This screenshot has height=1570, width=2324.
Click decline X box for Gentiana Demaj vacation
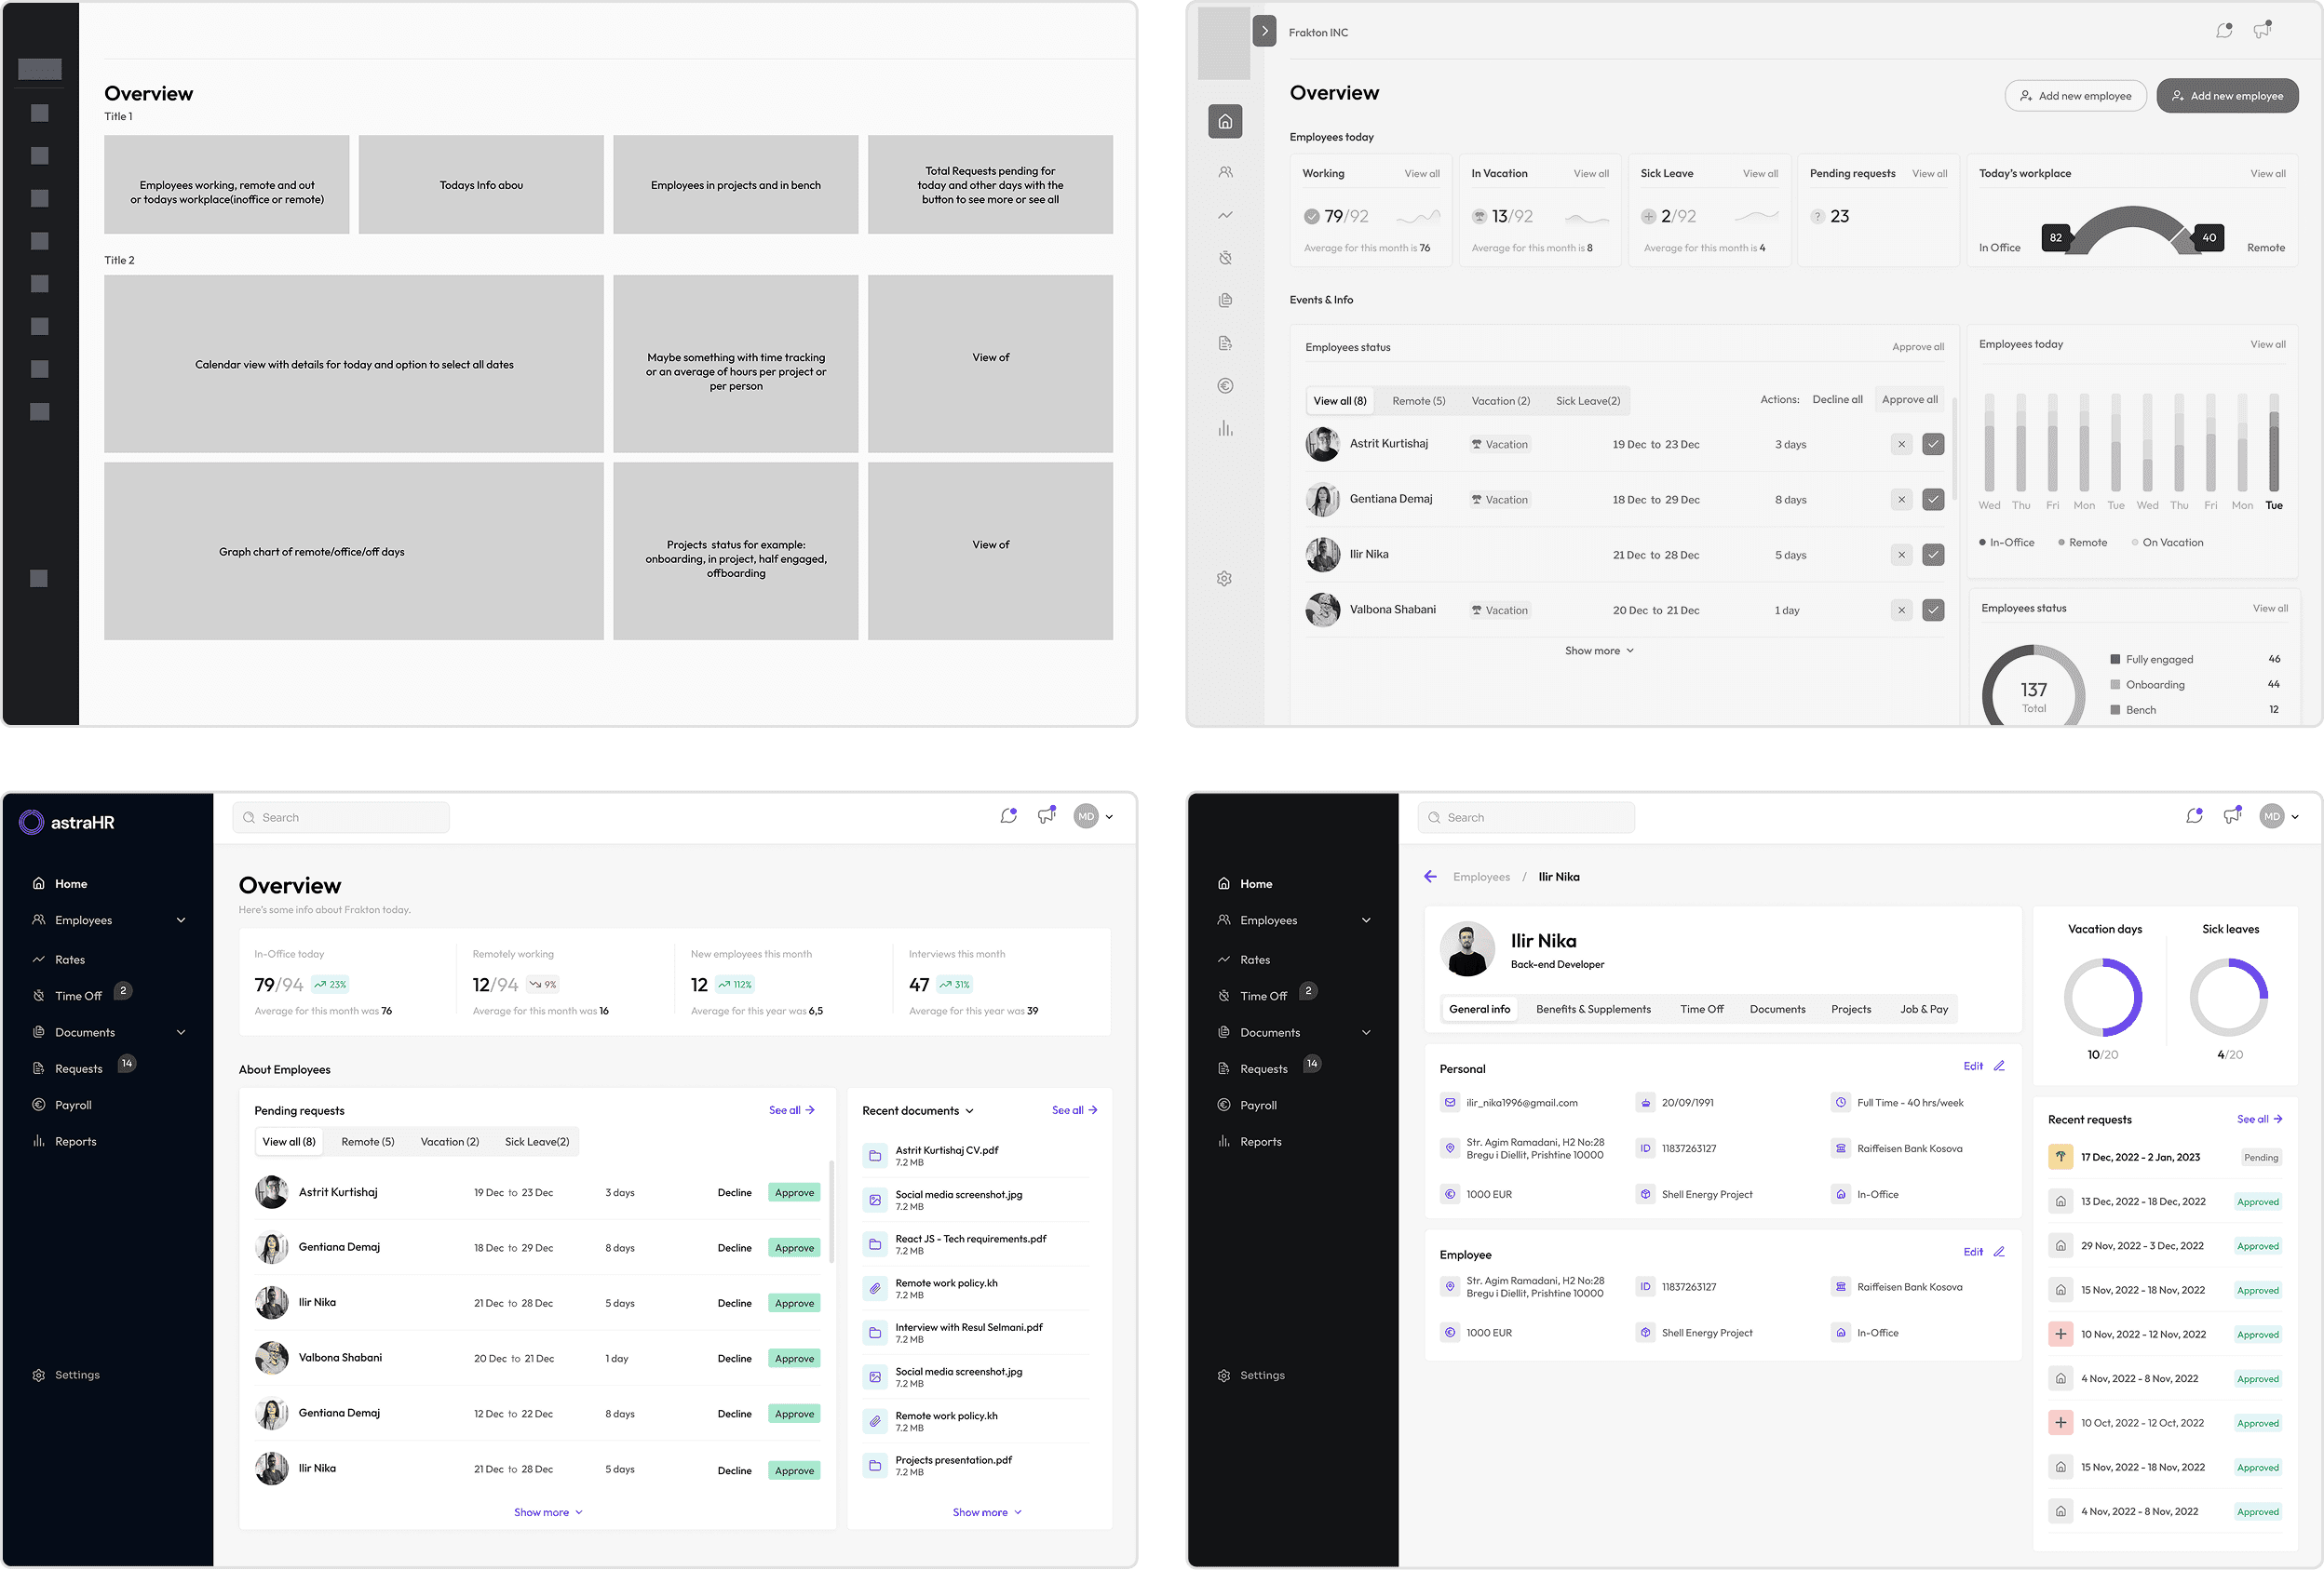point(1901,500)
